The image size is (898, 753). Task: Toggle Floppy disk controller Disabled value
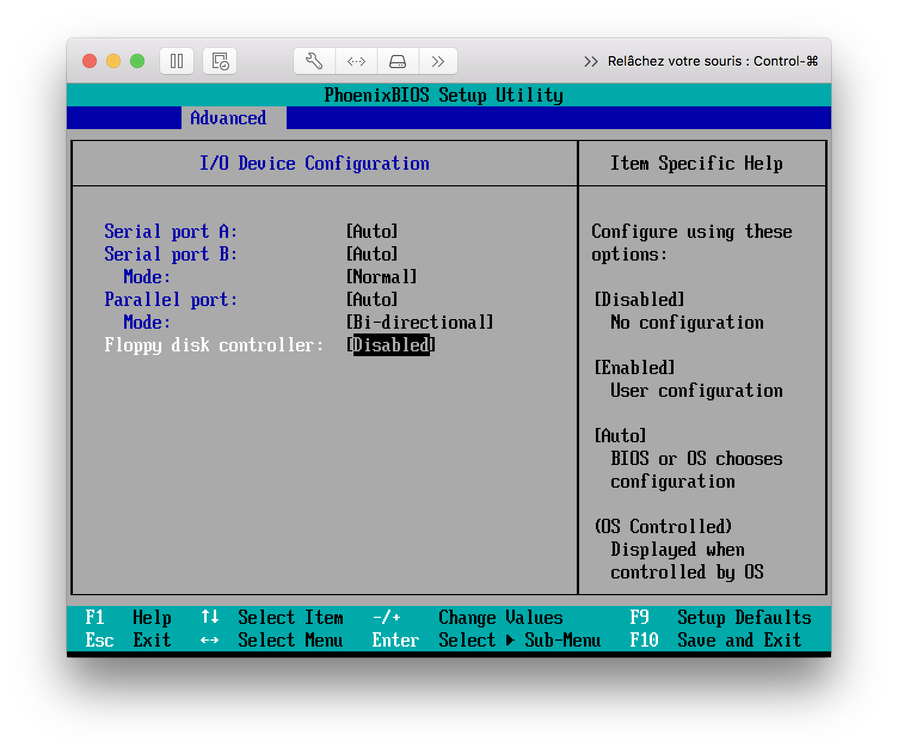(391, 345)
